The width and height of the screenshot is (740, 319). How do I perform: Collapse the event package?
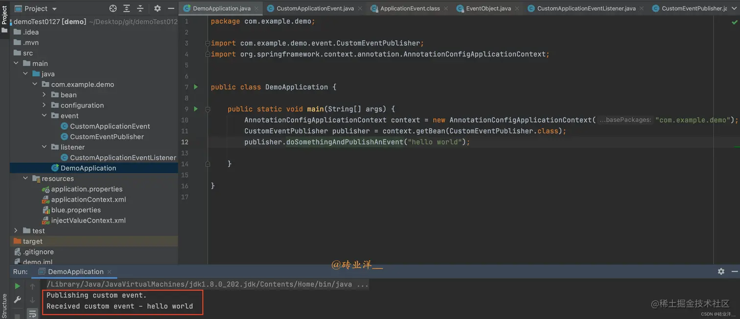[x=44, y=115]
